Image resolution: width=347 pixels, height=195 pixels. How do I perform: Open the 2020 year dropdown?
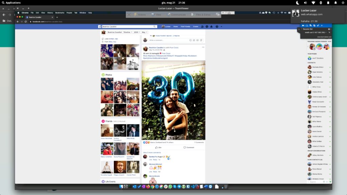click(x=137, y=32)
